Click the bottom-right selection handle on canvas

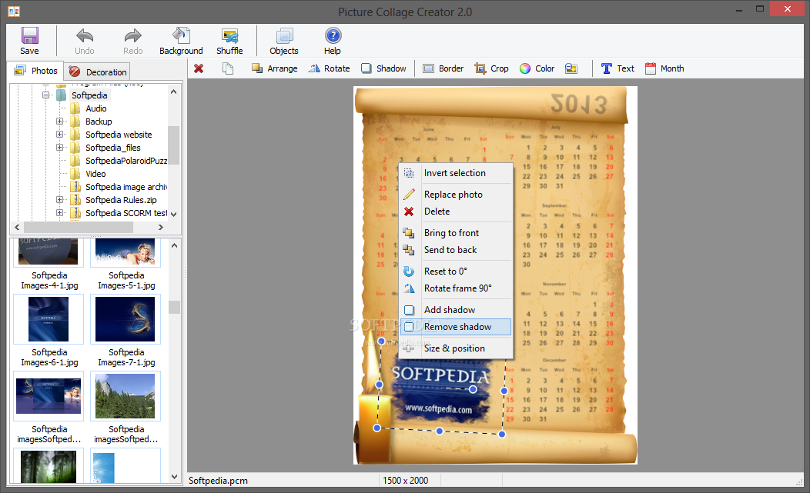point(501,434)
